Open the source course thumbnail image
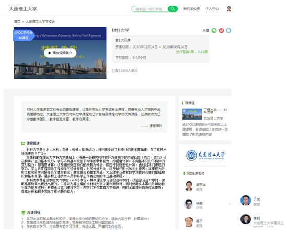 pyautogui.click(x=192, y=114)
